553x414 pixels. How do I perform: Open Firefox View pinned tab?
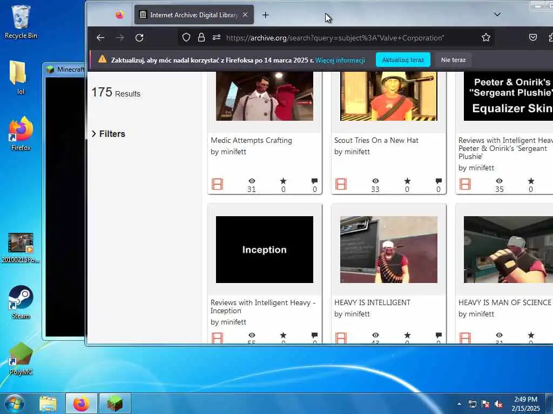pos(119,15)
